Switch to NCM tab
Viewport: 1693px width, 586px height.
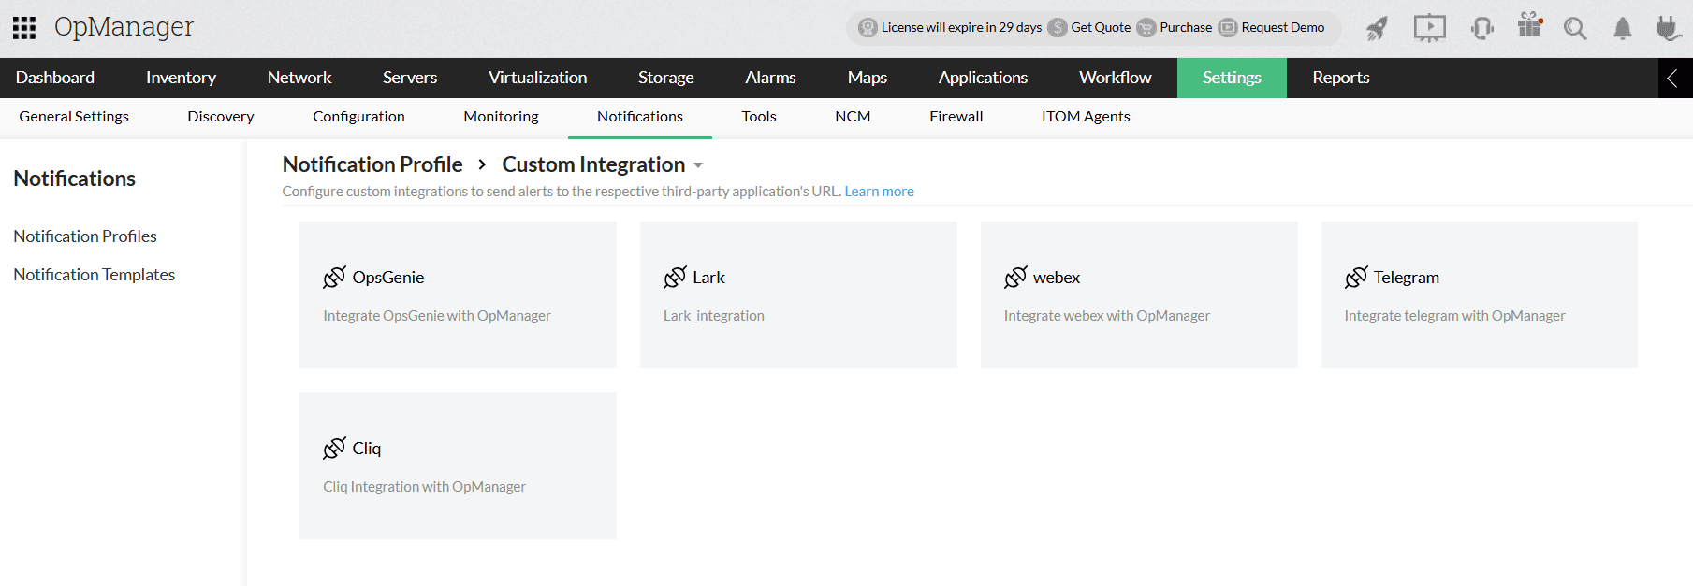coord(853,117)
